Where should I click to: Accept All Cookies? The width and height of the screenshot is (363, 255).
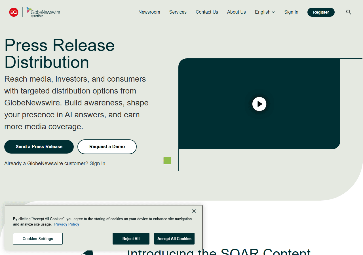[x=174, y=239]
